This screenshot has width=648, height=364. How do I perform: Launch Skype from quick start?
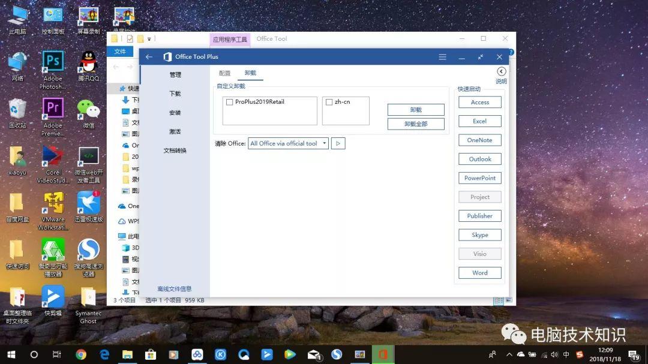coord(480,235)
